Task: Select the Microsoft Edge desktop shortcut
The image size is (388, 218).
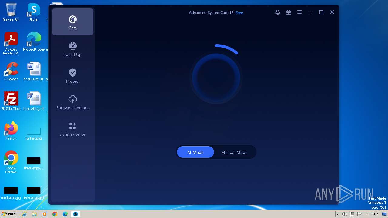Action: point(34,42)
